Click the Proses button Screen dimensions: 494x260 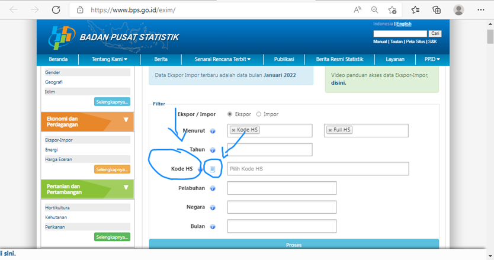click(294, 244)
